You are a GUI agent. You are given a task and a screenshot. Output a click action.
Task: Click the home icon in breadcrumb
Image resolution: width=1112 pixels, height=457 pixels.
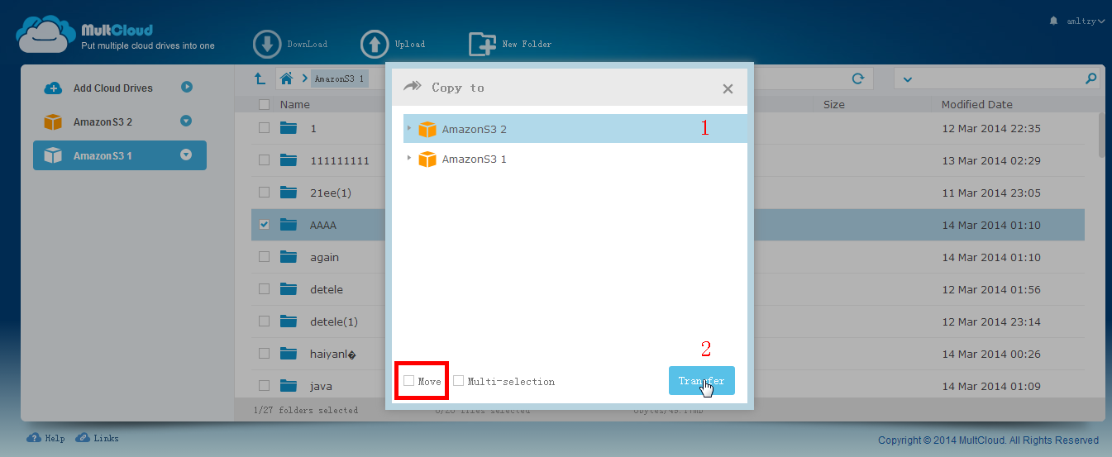pyautogui.click(x=286, y=79)
